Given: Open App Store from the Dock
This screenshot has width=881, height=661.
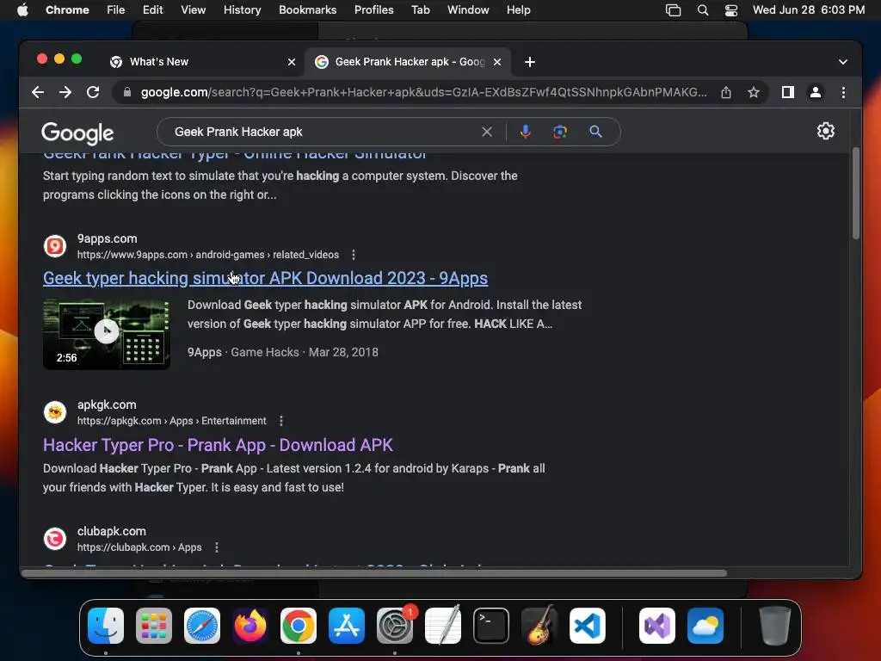Looking at the screenshot, I should (347, 626).
